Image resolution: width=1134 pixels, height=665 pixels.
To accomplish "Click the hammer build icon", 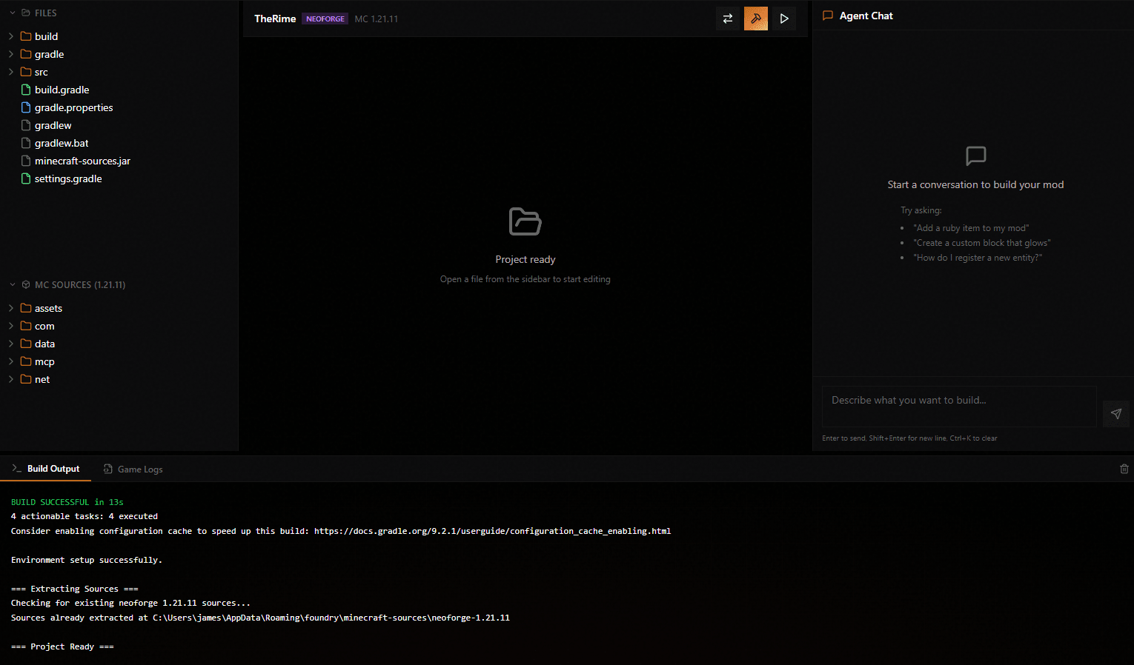I will tap(755, 19).
